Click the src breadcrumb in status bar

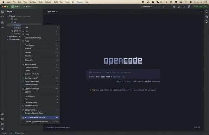(x=10, y=133)
